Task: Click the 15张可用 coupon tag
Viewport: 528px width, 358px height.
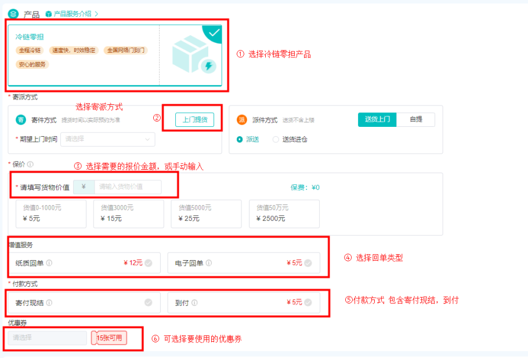Action: click(x=109, y=338)
